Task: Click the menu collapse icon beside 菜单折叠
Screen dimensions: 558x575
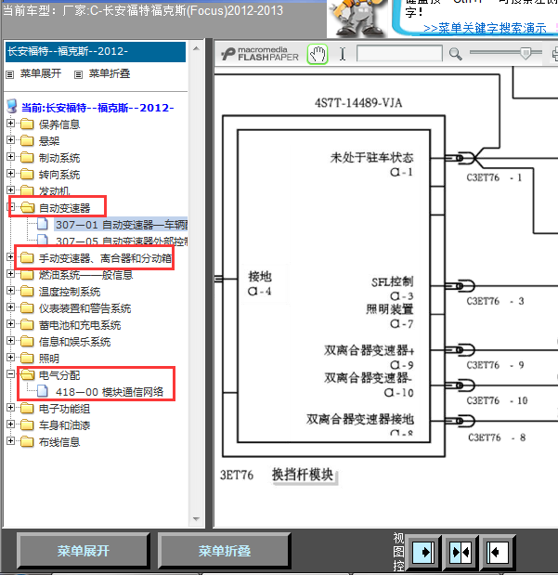Action: coord(78,74)
